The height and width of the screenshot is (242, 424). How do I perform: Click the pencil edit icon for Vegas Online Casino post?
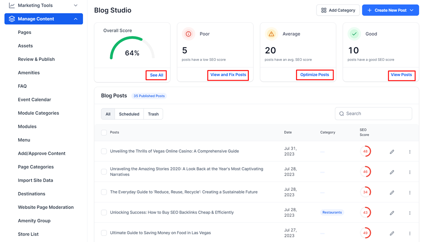pos(392,151)
